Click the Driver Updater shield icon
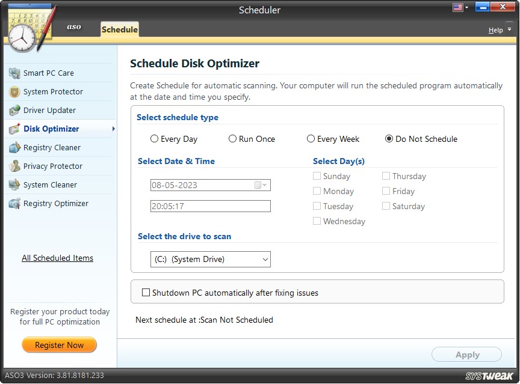 tap(13, 110)
